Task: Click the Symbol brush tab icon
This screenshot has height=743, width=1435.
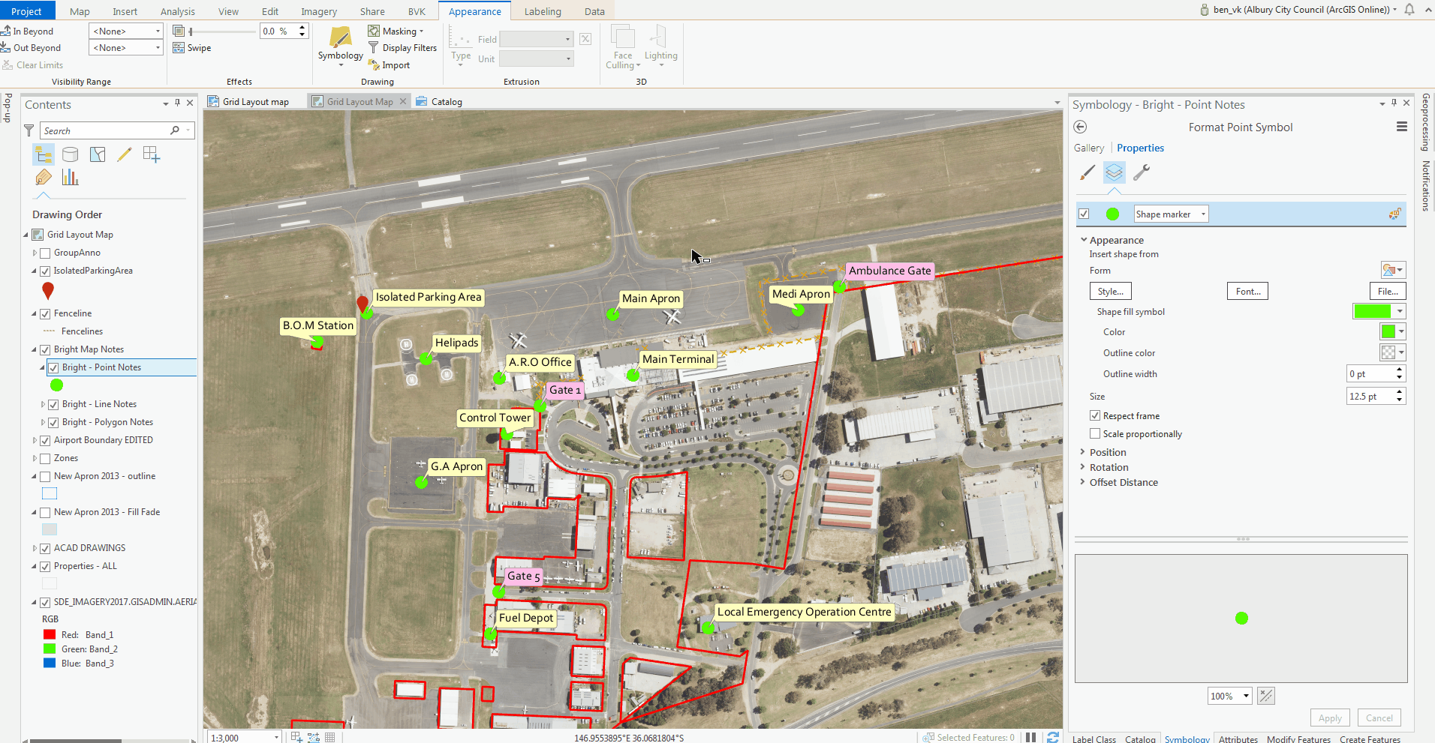Action: [1087, 172]
